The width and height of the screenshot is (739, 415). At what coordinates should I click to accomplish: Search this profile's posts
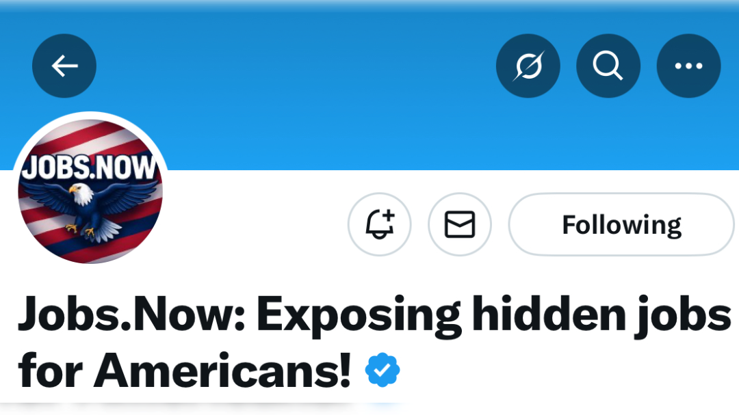pyautogui.click(x=608, y=66)
